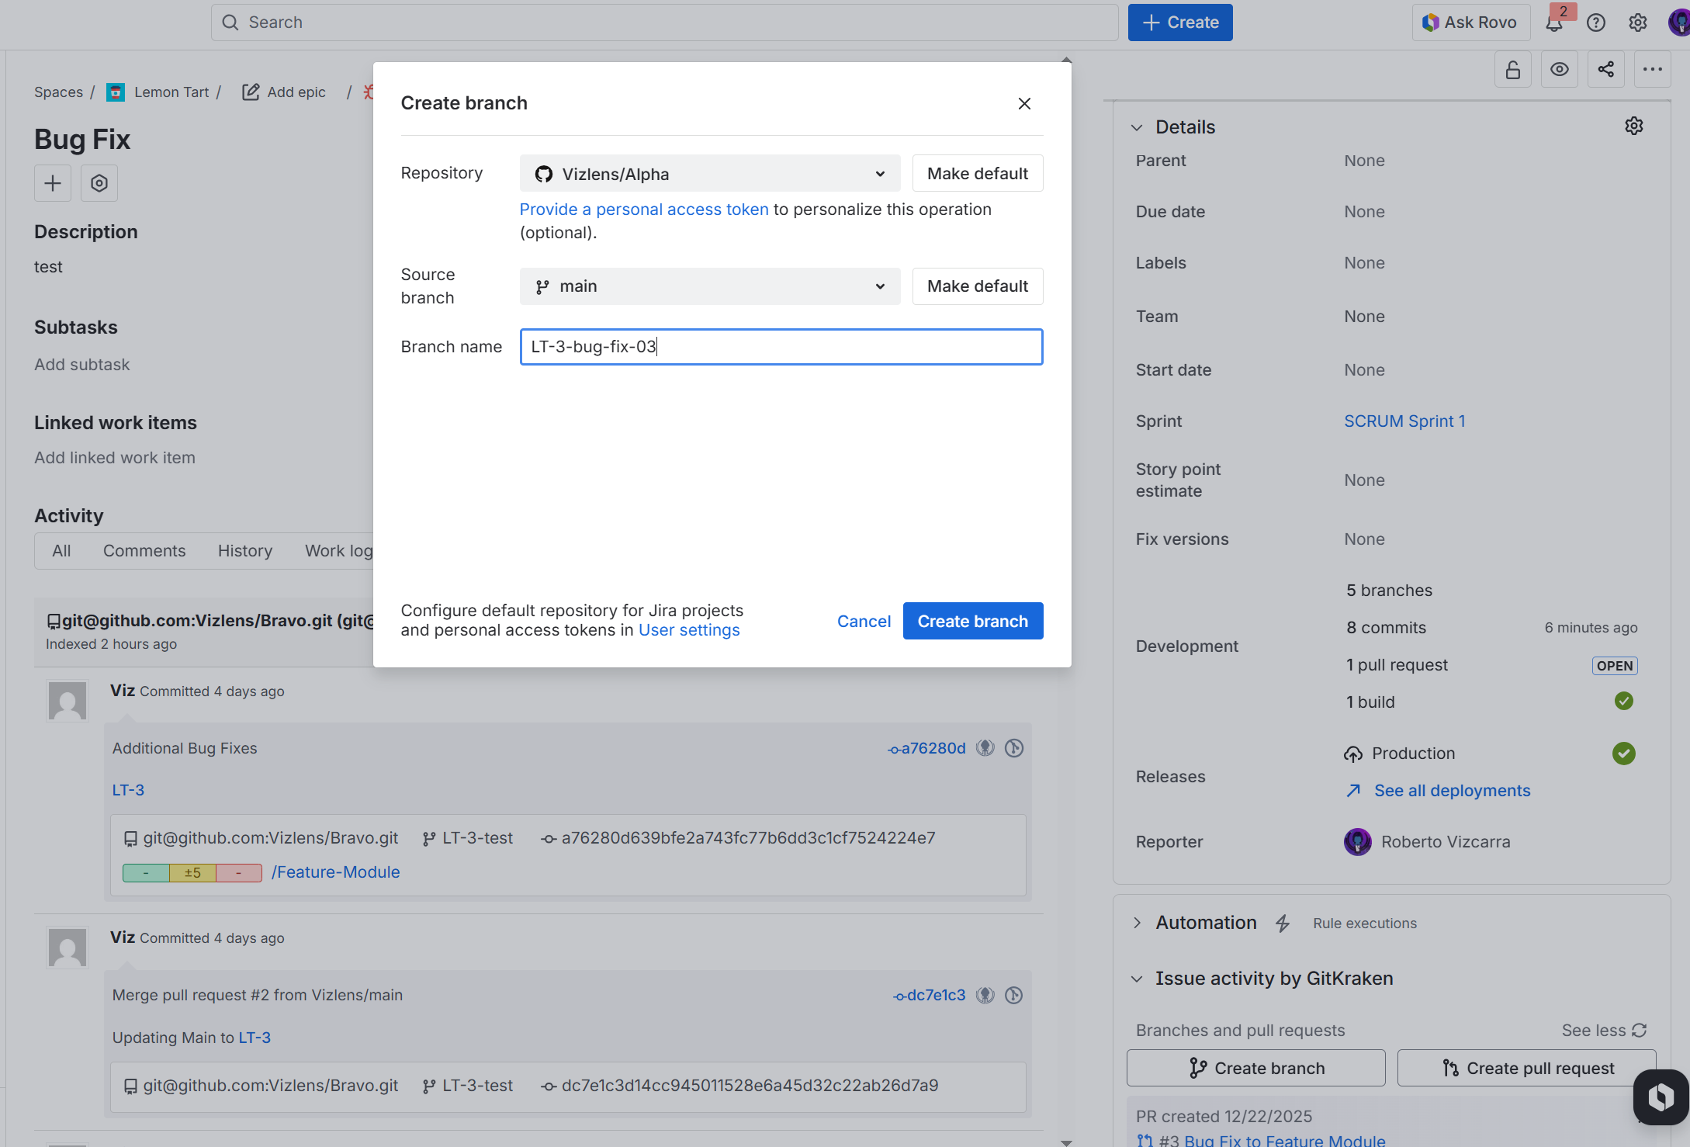The width and height of the screenshot is (1690, 1147).
Task: Click the green additions diff bar segment
Action: 146,873
